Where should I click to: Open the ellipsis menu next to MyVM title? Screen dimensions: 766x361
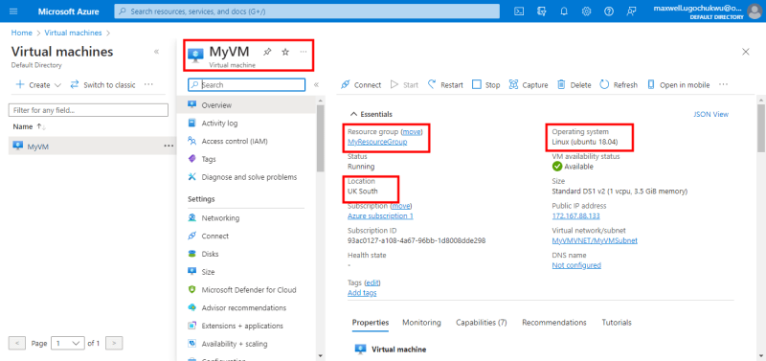coord(304,52)
